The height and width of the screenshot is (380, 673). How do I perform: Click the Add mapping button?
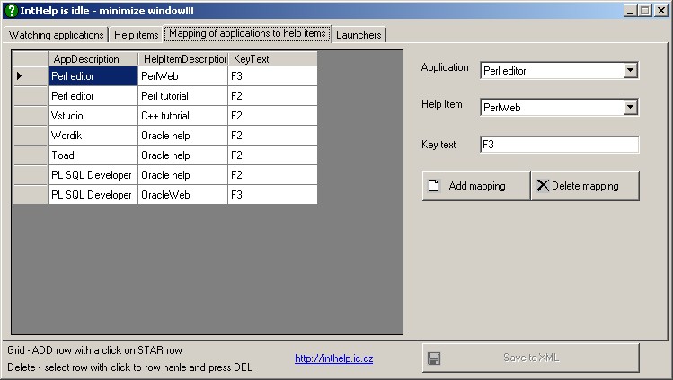[x=475, y=186]
